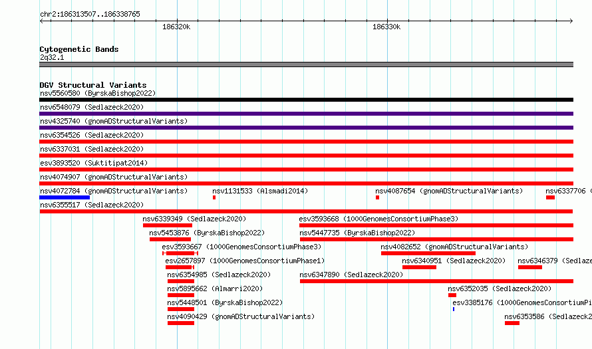The height and width of the screenshot is (349, 592).
Task: Click the red nsv6346379 variant bar
Action: pos(530,267)
